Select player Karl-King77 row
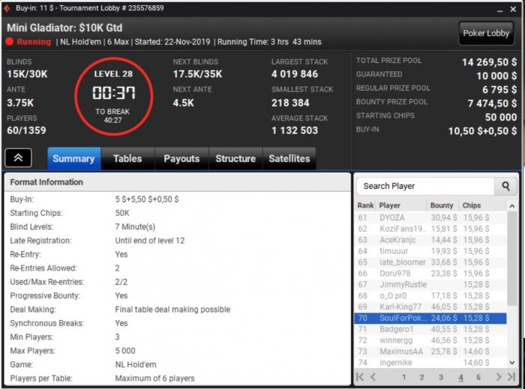This screenshot has width=525, height=389. click(x=430, y=307)
